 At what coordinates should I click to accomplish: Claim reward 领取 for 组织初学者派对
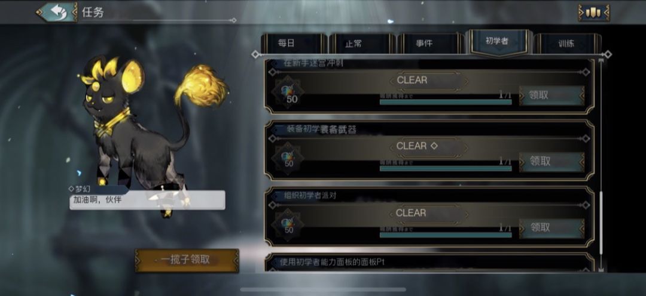pyautogui.click(x=551, y=228)
